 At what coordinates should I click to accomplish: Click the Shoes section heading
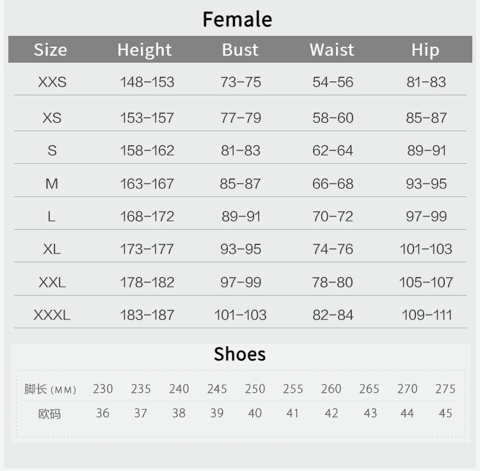240,354
